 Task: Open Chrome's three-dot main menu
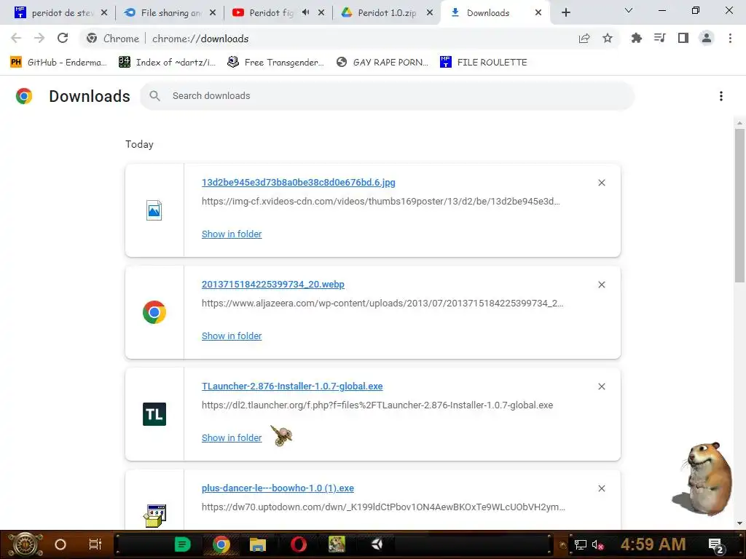[x=730, y=38]
